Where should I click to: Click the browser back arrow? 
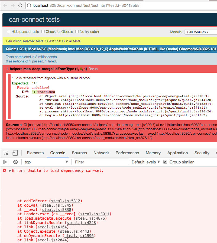tap(5, 6)
